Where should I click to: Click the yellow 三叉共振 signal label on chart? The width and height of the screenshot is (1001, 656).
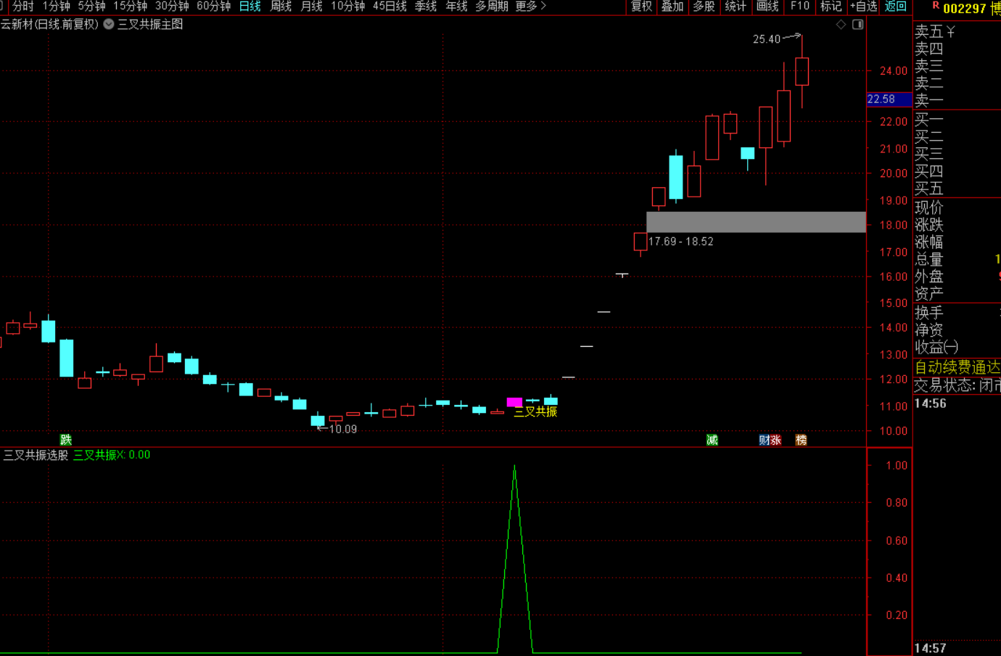535,411
